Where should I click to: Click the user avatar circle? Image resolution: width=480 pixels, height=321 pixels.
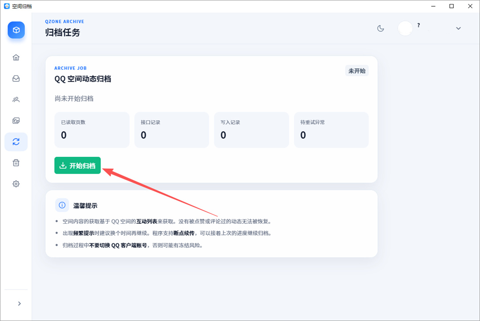click(x=405, y=28)
